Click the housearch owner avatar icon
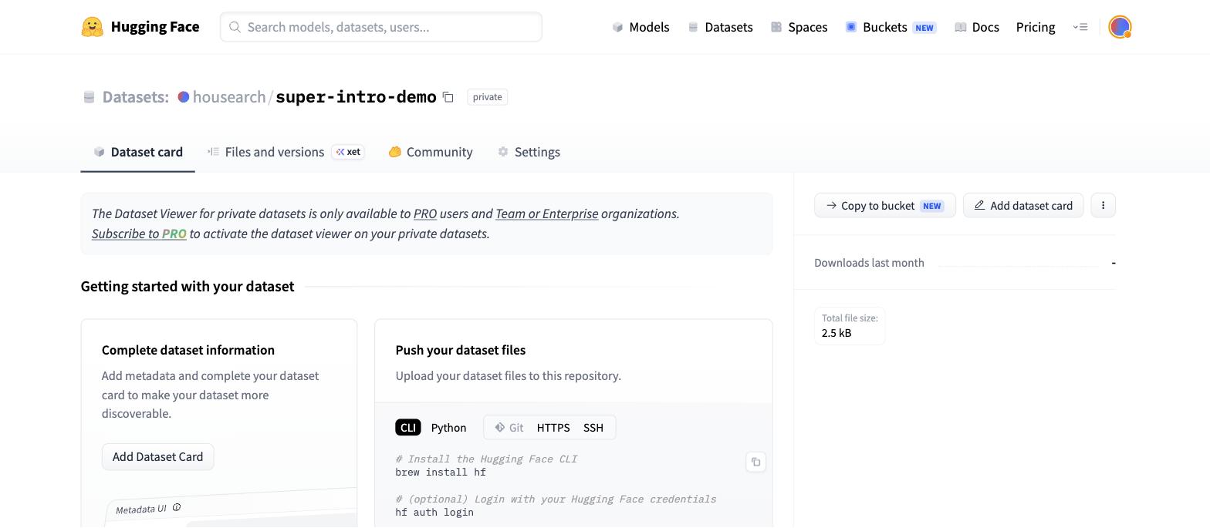This screenshot has height=528, width=1210. 184,97
